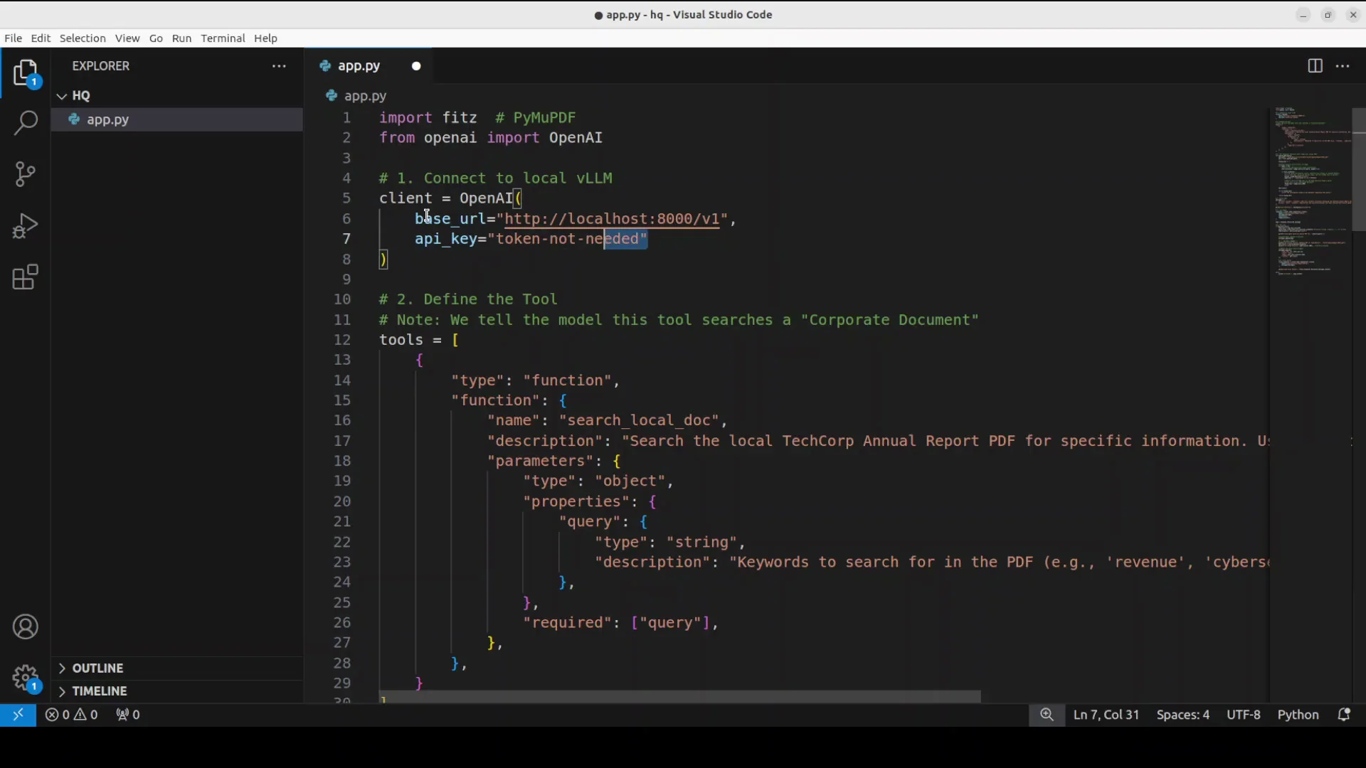
Task: Click the Python language mode button
Action: pos(1298,715)
